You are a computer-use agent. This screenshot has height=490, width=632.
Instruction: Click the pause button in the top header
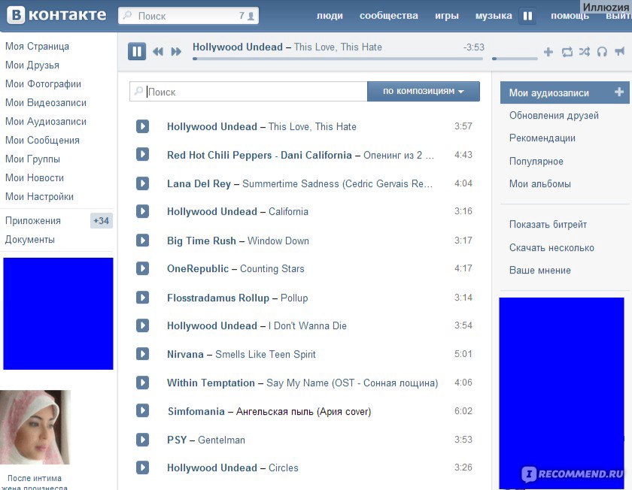[x=527, y=16]
